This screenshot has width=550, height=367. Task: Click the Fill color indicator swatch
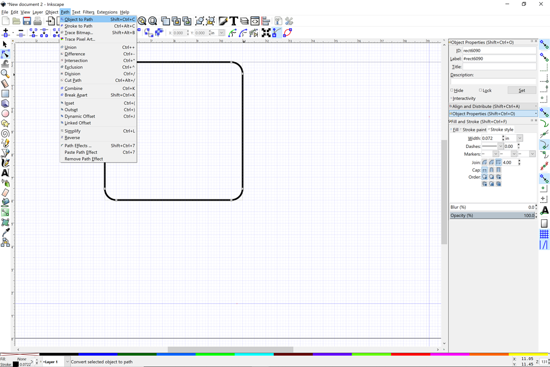[22, 359]
